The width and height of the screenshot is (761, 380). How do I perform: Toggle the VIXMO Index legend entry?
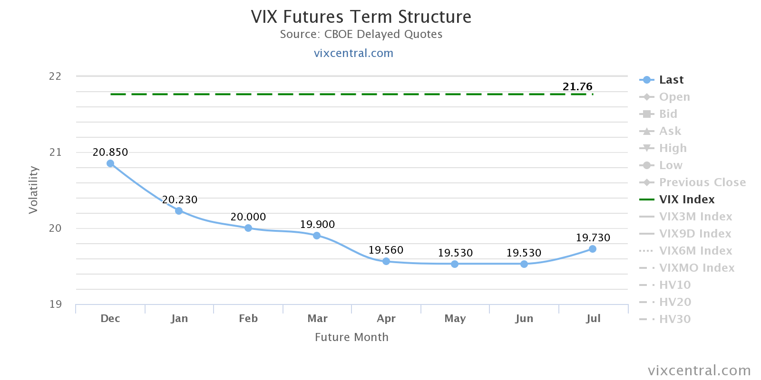(x=696, y=268)
